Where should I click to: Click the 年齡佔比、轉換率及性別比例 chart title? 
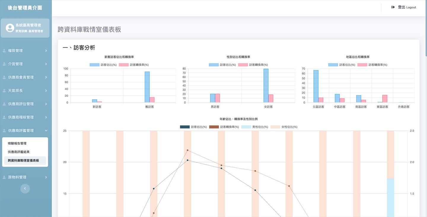238,119
